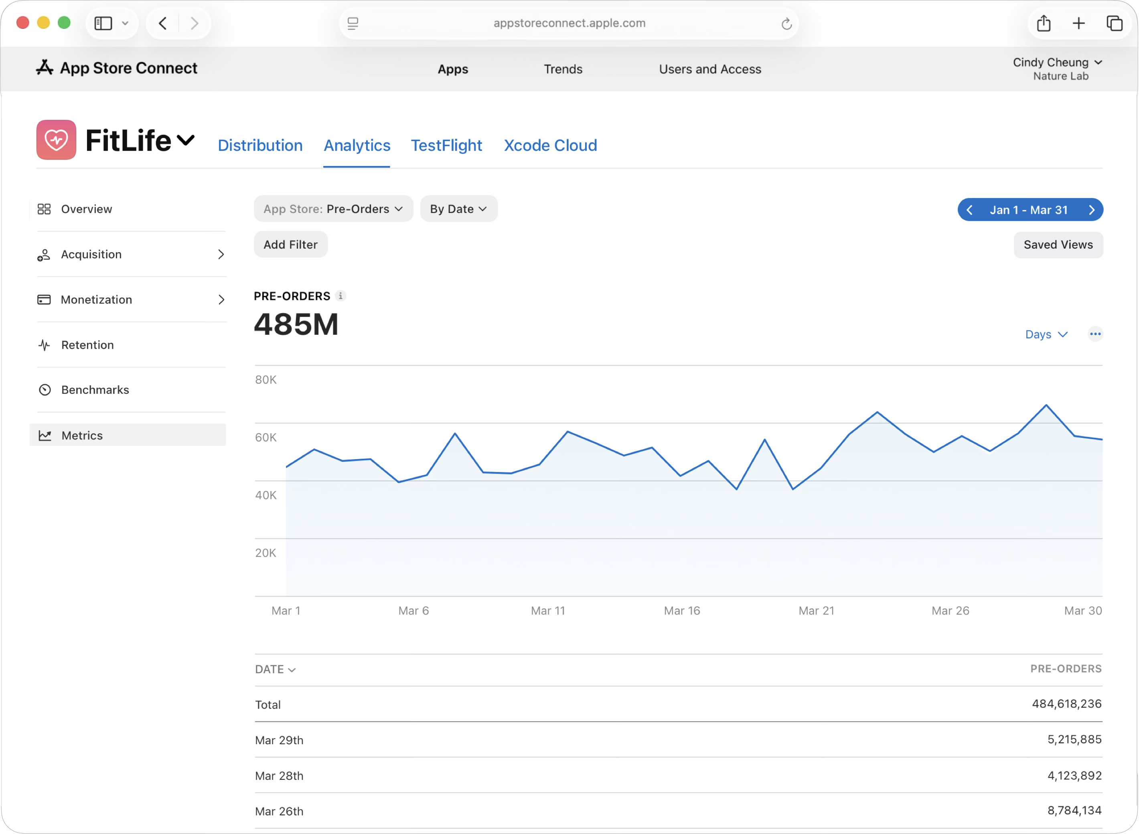Click the Add Filter button
The image size is (1139, 834).
coord(290,245)
